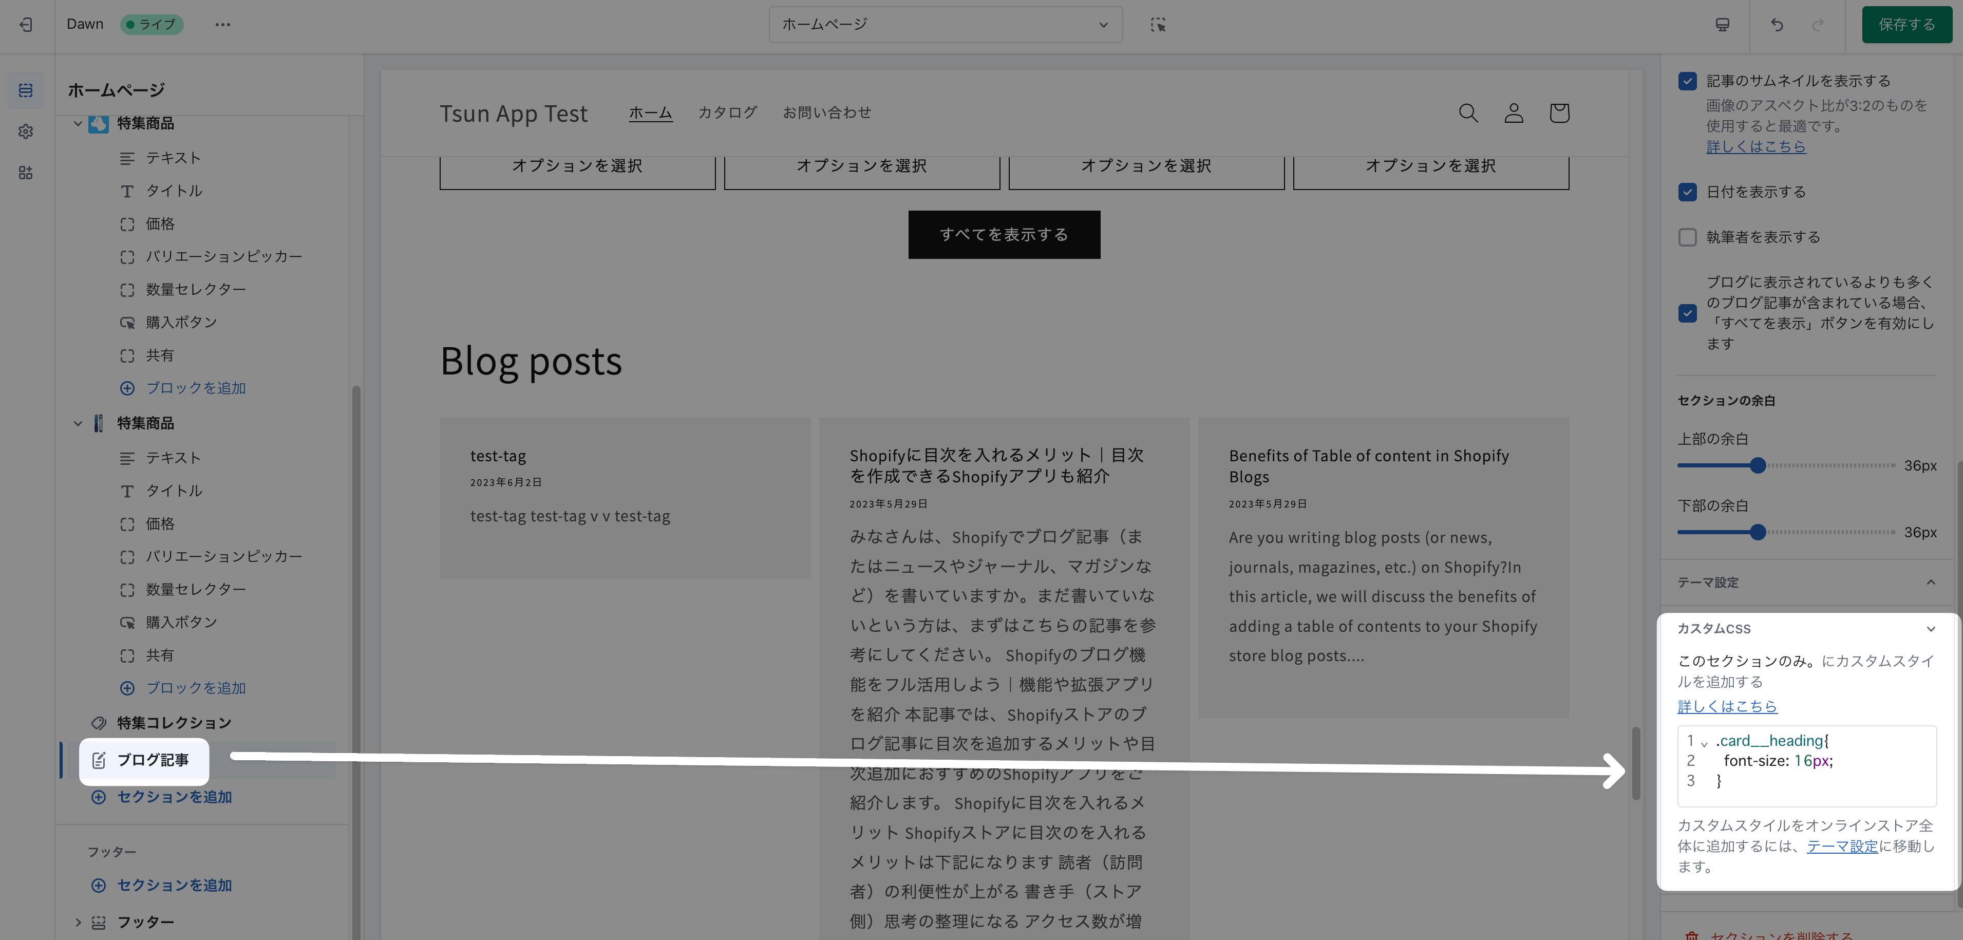Open the テーマ設定 link
This screenshot has width=1963, height=940.
1842,846
